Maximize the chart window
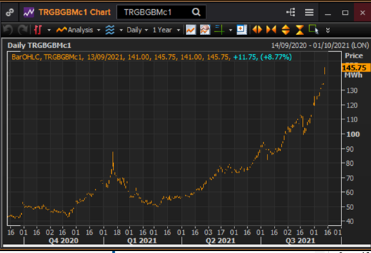This screenshot has width=371, height=253. pos(345,13)
